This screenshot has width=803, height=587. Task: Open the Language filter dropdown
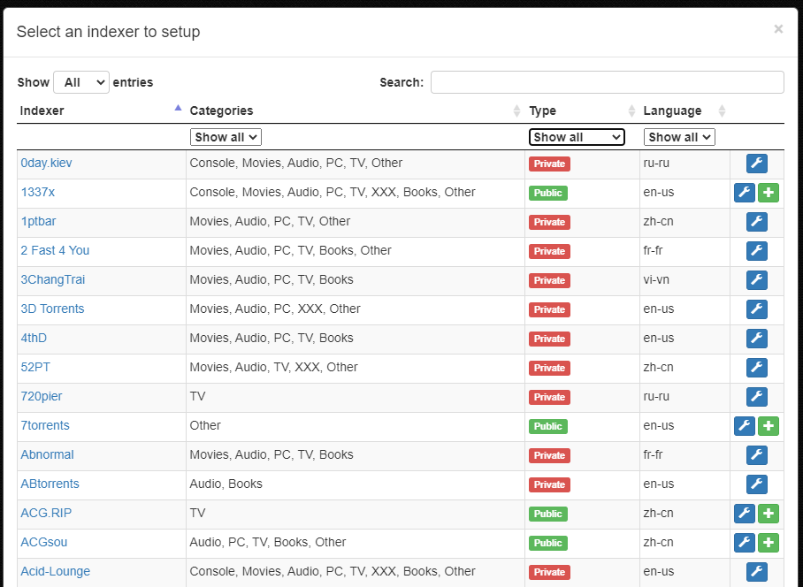pos(678,137)
